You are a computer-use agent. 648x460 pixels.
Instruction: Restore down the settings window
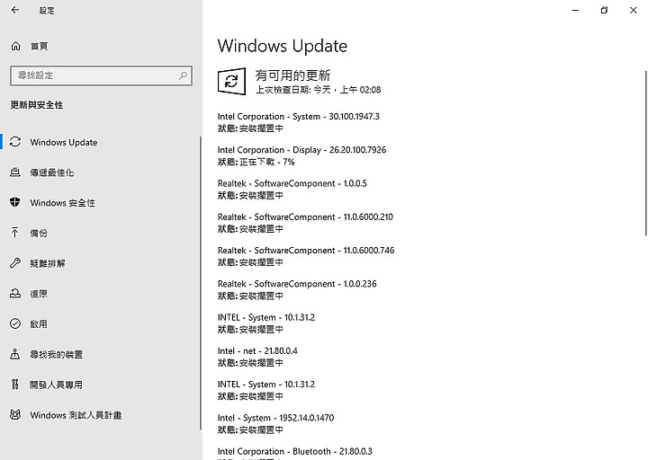[604, 10]
